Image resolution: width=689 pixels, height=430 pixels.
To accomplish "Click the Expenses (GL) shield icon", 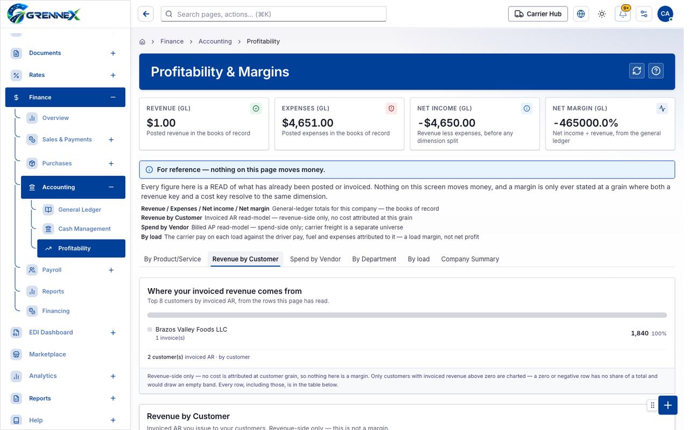I will tap(391, 109).
